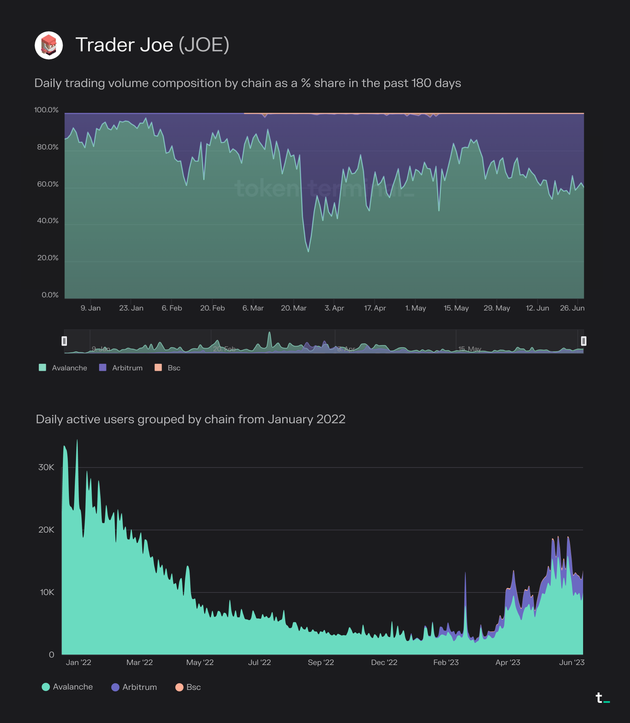Click the salmon Bsc legend dot
This screenshot has width=630, height=723.
179,687
